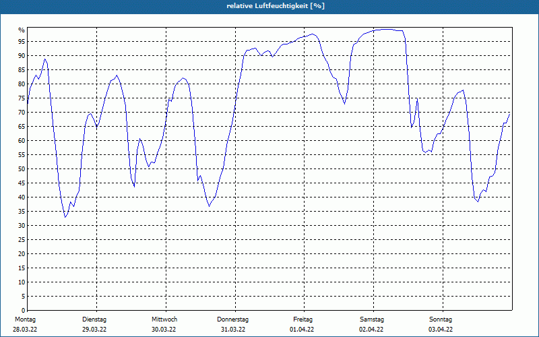Click the humidity curve's plateau peak on Samstag

pyautogui.click(x=387, y=29)
